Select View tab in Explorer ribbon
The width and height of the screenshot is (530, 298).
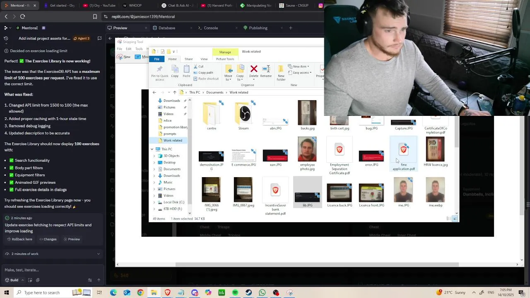pos(204,59)
